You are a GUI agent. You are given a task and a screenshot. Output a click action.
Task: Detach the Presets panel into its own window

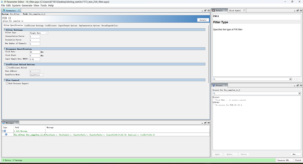point(298,85)
